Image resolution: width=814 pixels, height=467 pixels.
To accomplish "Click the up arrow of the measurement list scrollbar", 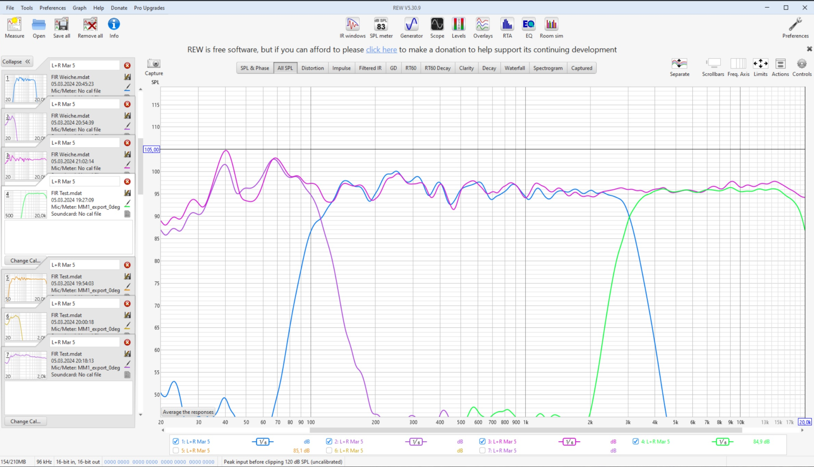I will [x=140, y=89].
